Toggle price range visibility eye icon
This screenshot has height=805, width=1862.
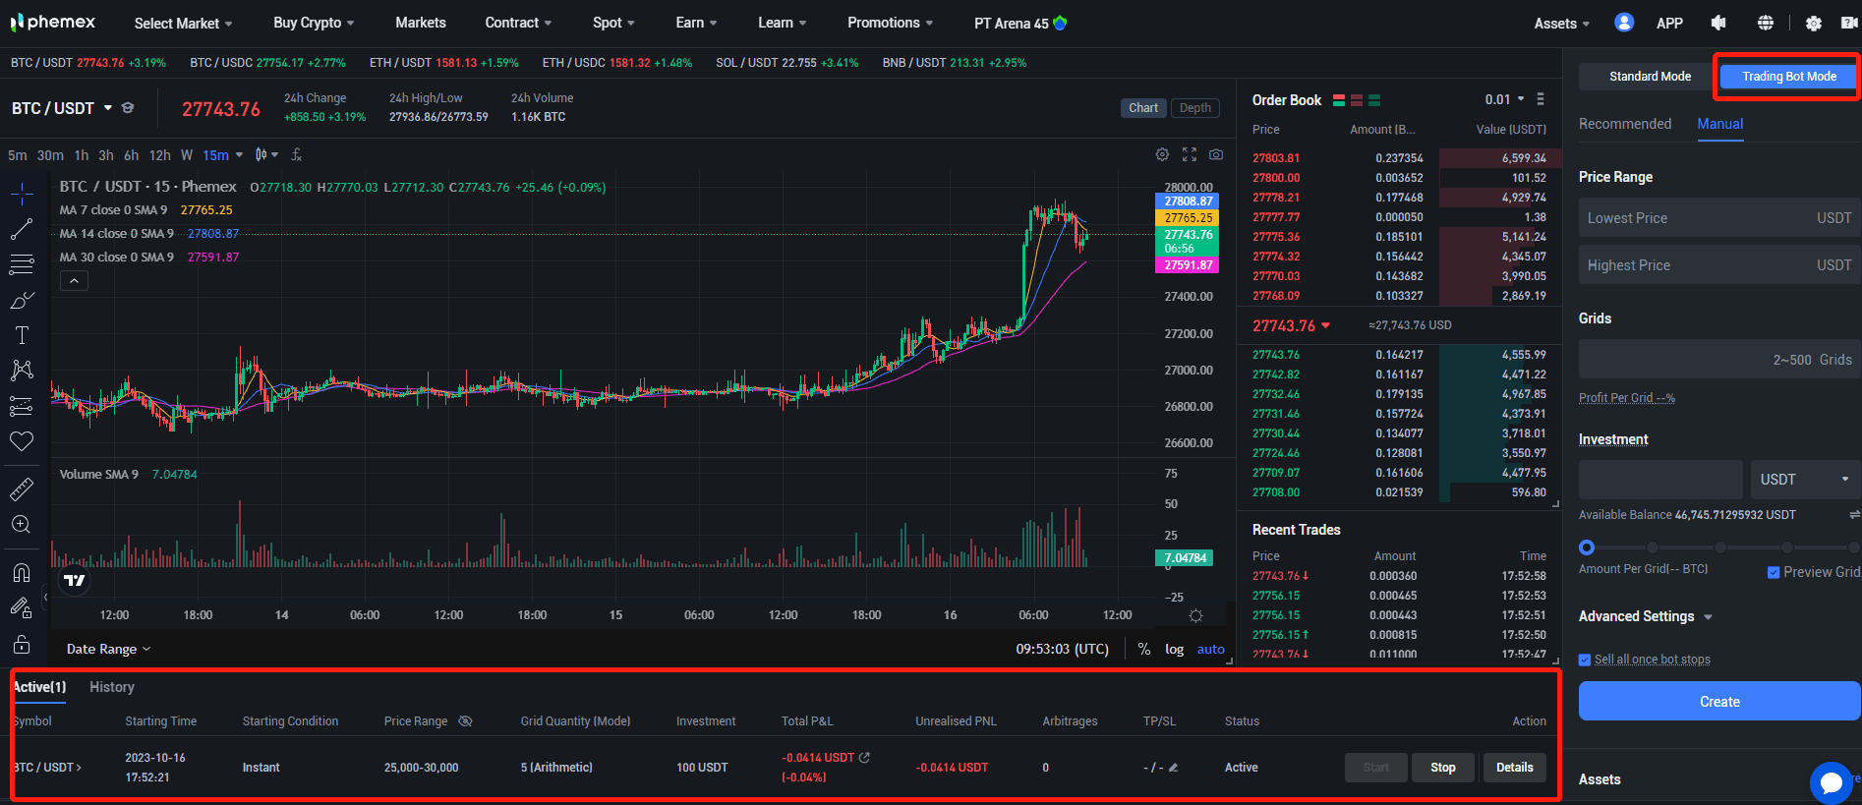[x=465, y=721]
